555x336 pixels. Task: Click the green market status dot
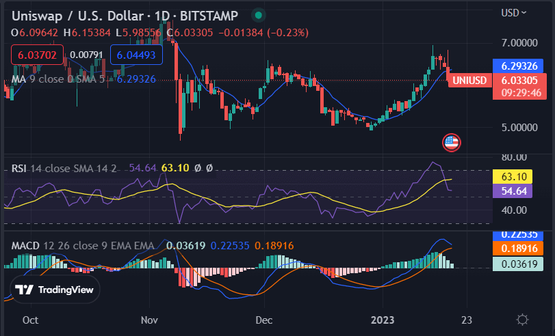[259, 15]
